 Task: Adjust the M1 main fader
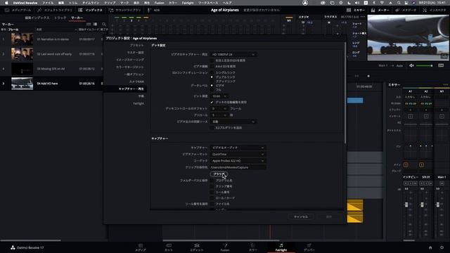point(437,205)
